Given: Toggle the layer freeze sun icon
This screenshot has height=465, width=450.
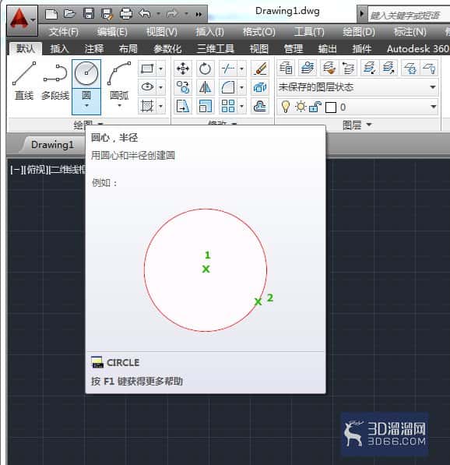Looking at the screenshot, I should click(301, 107).
